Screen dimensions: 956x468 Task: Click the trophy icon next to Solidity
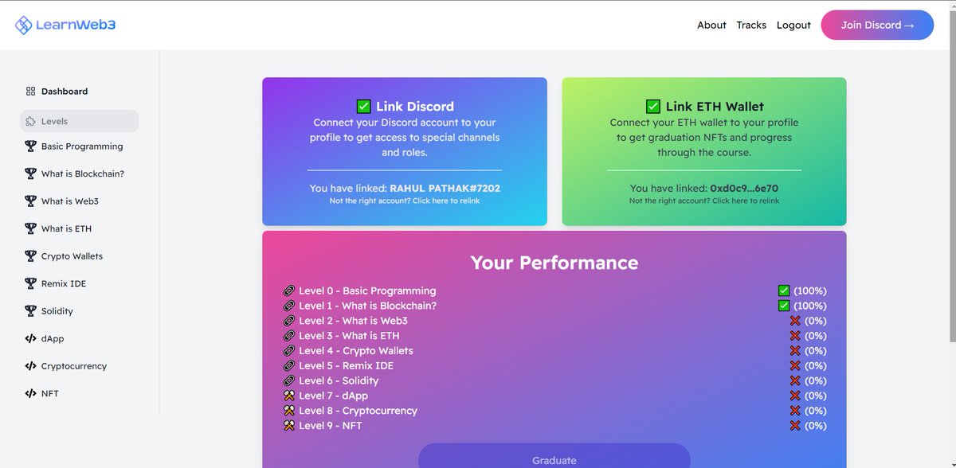click(29, 310)
